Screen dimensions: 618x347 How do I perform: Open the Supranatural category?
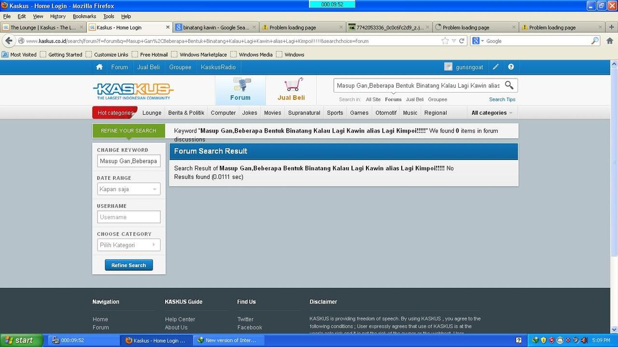(304, 113)
